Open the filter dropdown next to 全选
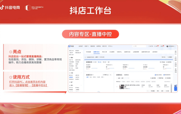The height and width of the screenshot is (114, 181). (125, 78)
